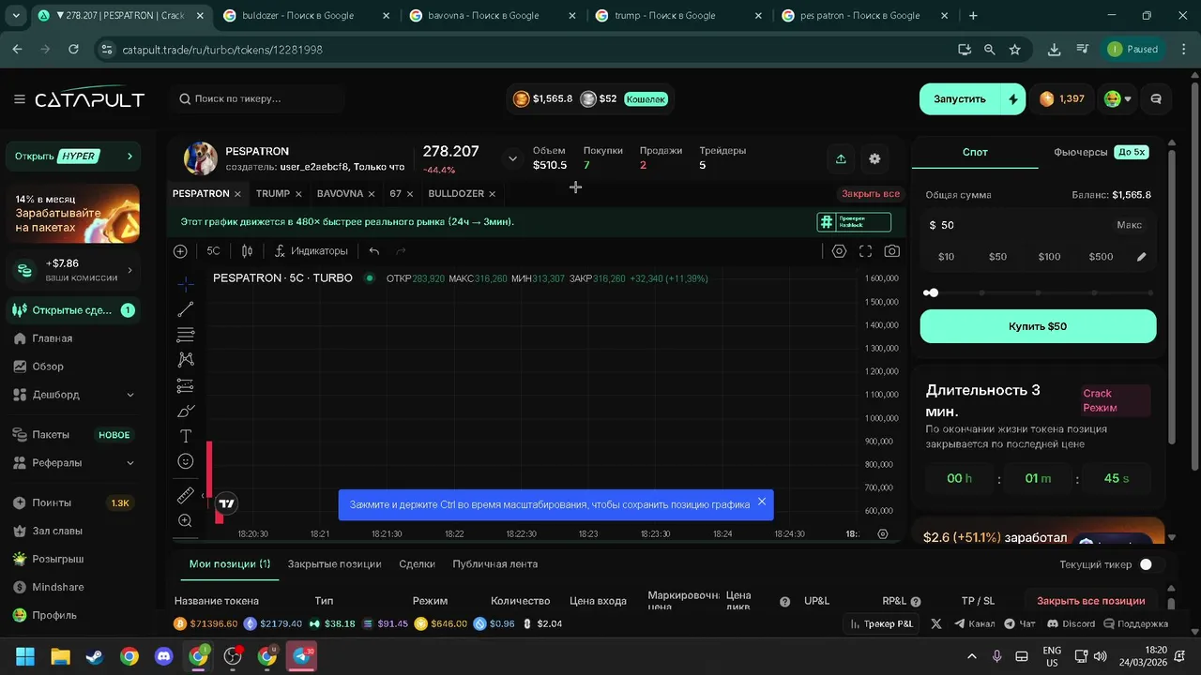Undo last chart action
This screenshot has width=1201, height=675.
[x=374, y=251]
